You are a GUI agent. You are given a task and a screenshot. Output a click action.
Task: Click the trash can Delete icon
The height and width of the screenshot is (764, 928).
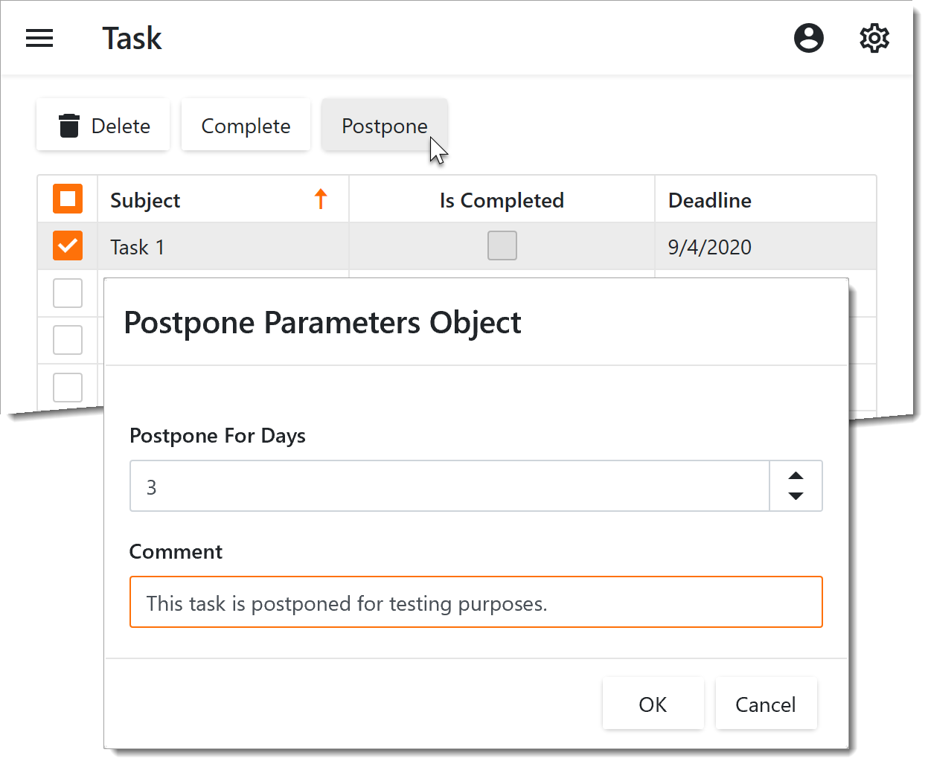(69, 126)
